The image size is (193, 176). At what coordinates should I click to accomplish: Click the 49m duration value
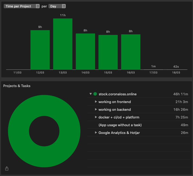(x=184, y=125)
